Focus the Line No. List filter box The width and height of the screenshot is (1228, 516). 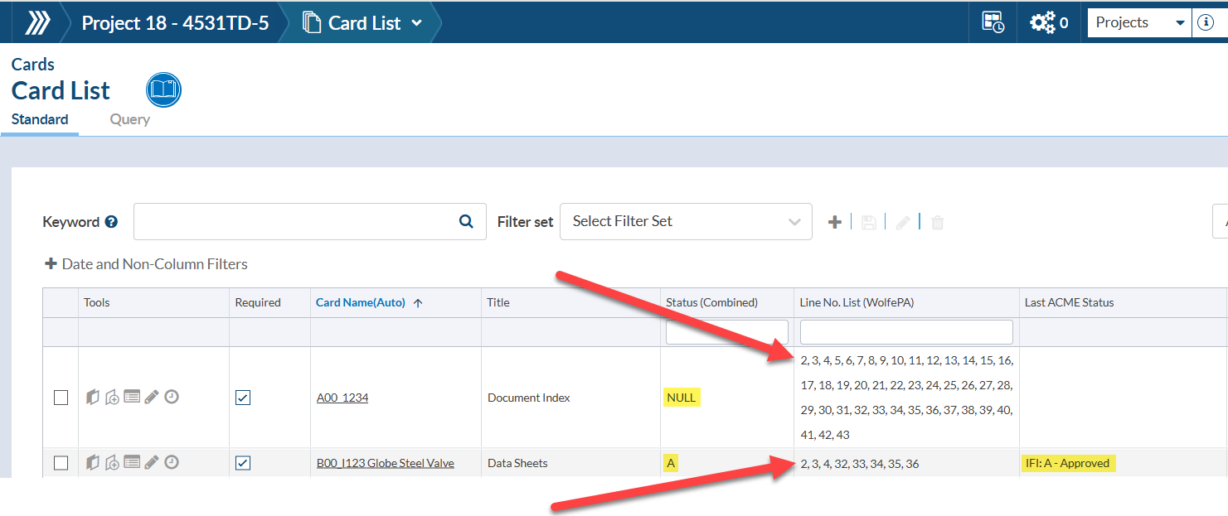point(906,332)
